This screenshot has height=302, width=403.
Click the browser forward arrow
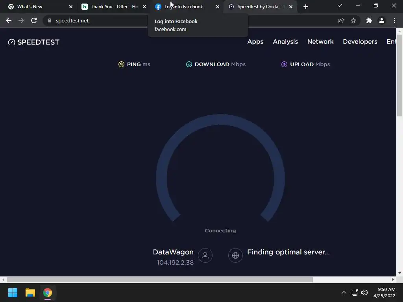tap(21, 20)
